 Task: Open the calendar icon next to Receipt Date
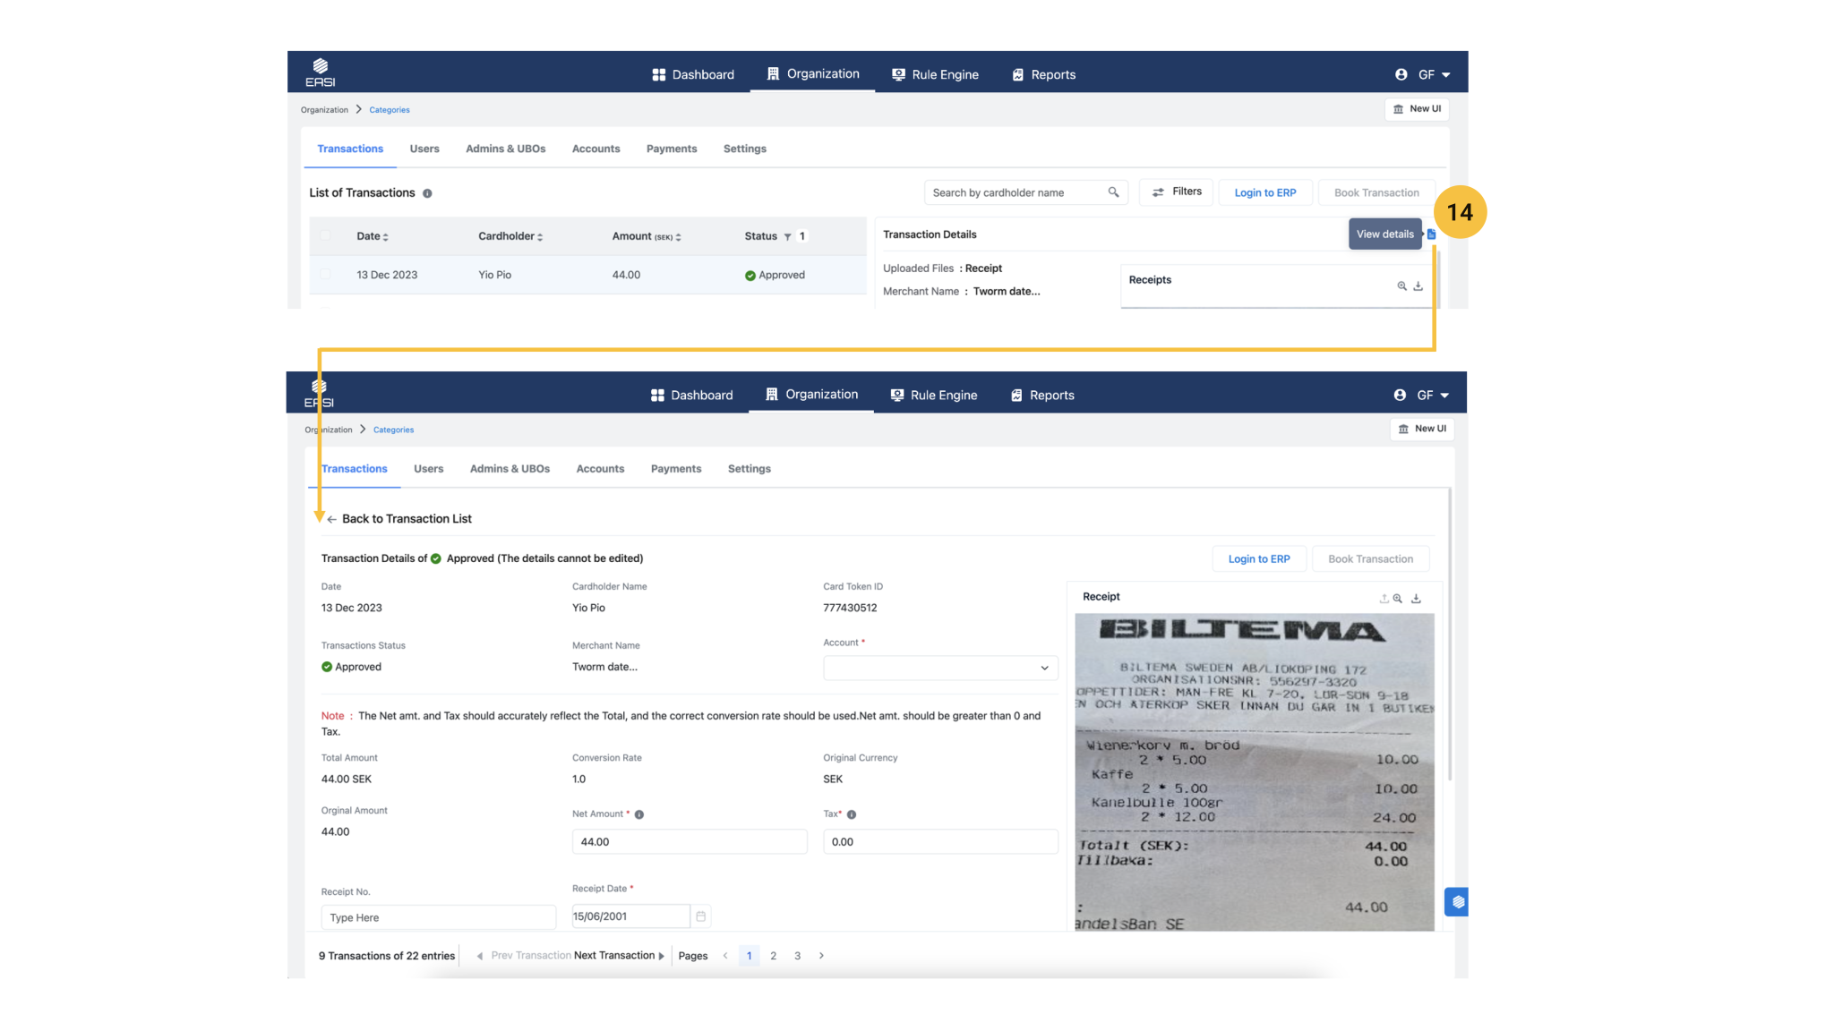pyautogui.click(x=701, y=916)
